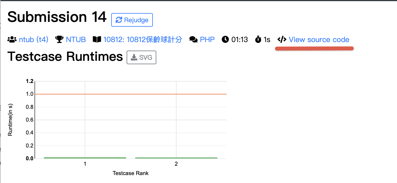Open the View source code link
Screen dimensions: 397x183
click(x=319, y=39)
